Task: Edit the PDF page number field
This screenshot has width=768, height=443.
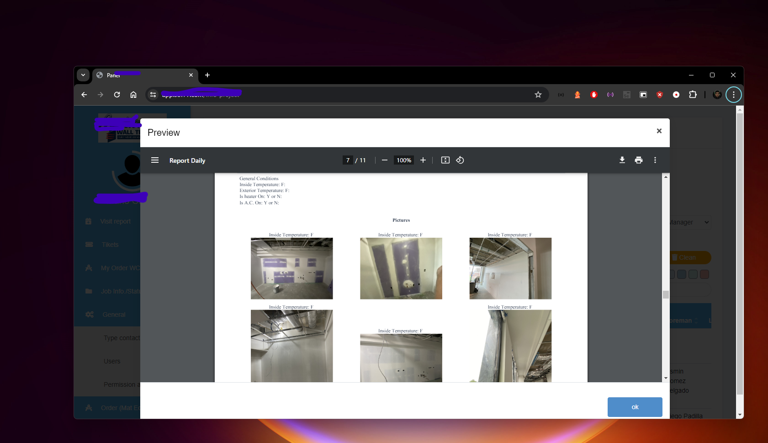Action: (348, 160)
